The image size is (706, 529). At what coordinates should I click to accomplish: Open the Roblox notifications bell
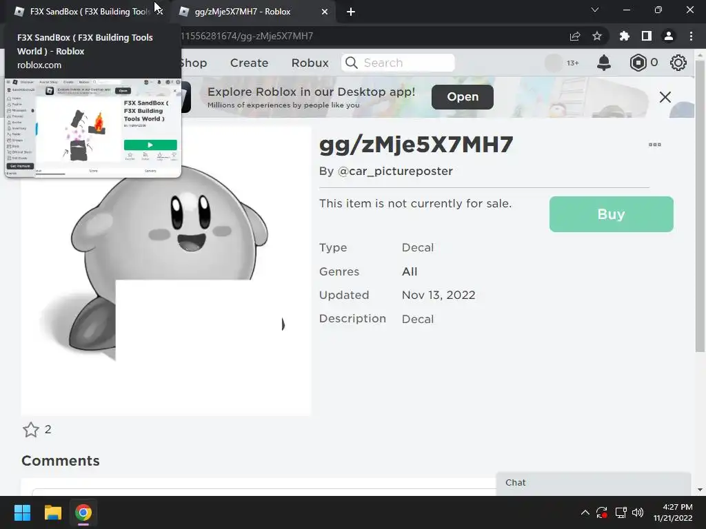604,63
